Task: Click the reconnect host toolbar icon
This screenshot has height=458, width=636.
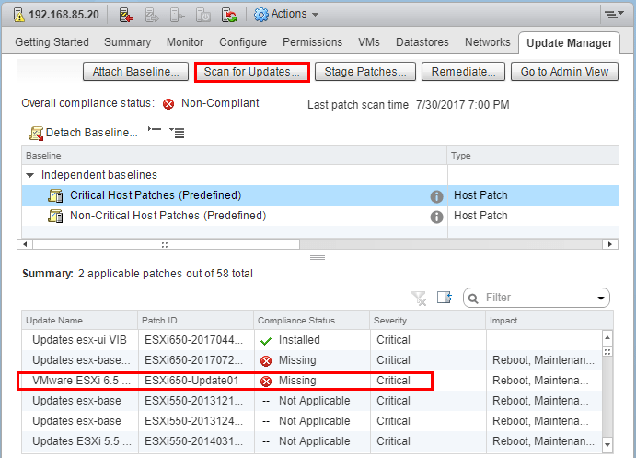Action: point(229,15)
